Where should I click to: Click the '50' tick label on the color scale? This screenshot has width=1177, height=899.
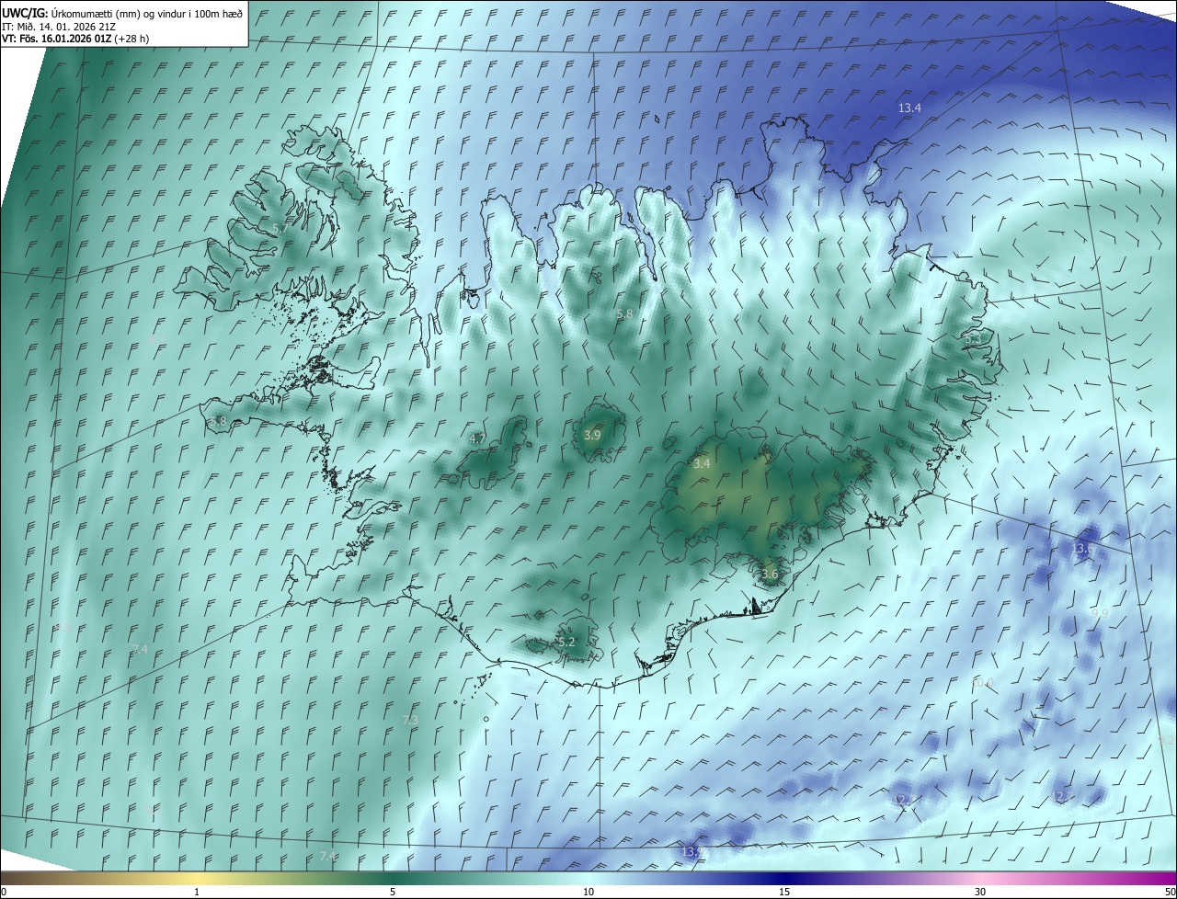click(1170, 892)
